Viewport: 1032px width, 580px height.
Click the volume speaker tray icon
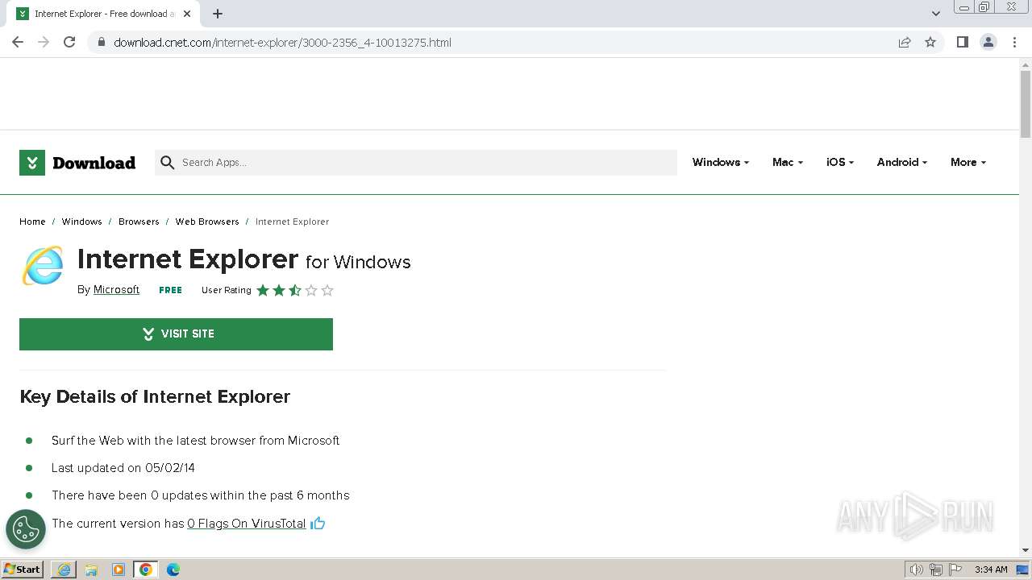pyautogui.click(x=917, y=570)
